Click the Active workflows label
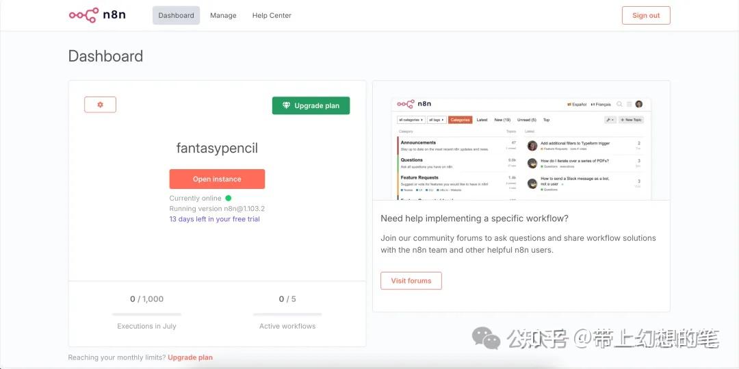The height and width of the screenshot is (369, 739). click(287, 326)
